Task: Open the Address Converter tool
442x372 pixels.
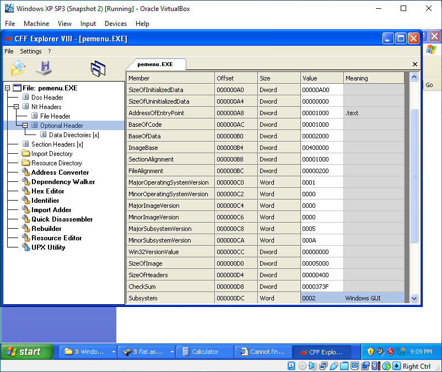Action: [60, 172]
